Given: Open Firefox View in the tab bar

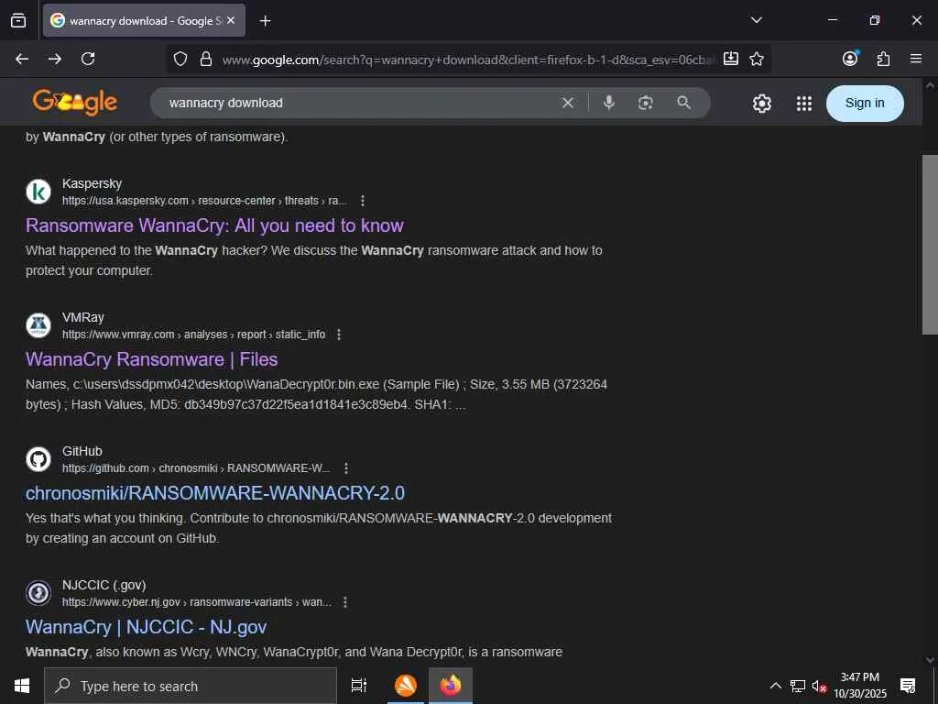Looking at the screenshot, I should click(x=18, y=20).
